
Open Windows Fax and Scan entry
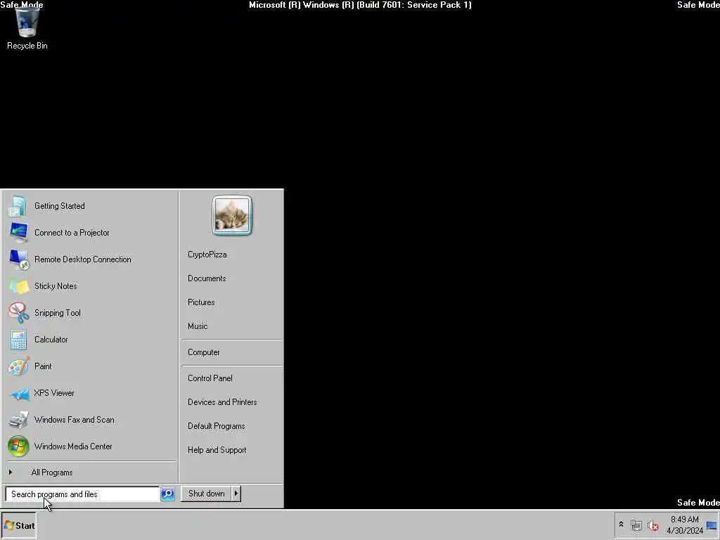[x=91, y=420]
